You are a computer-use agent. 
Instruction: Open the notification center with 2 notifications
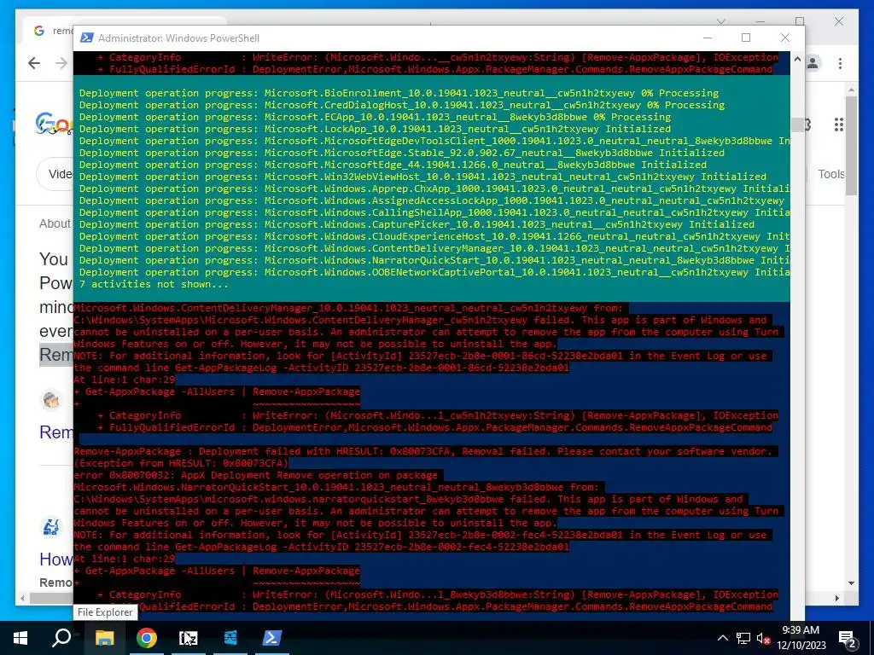[x=848, y=639]
